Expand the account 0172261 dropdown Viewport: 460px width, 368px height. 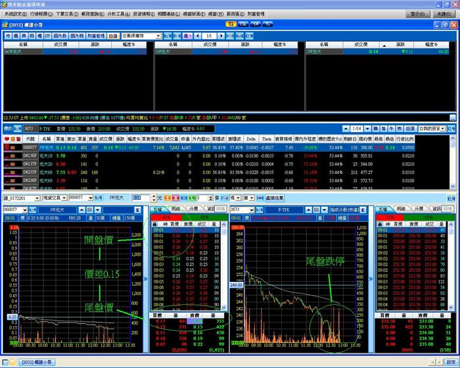pyautogui.click(x=37, y=198)
